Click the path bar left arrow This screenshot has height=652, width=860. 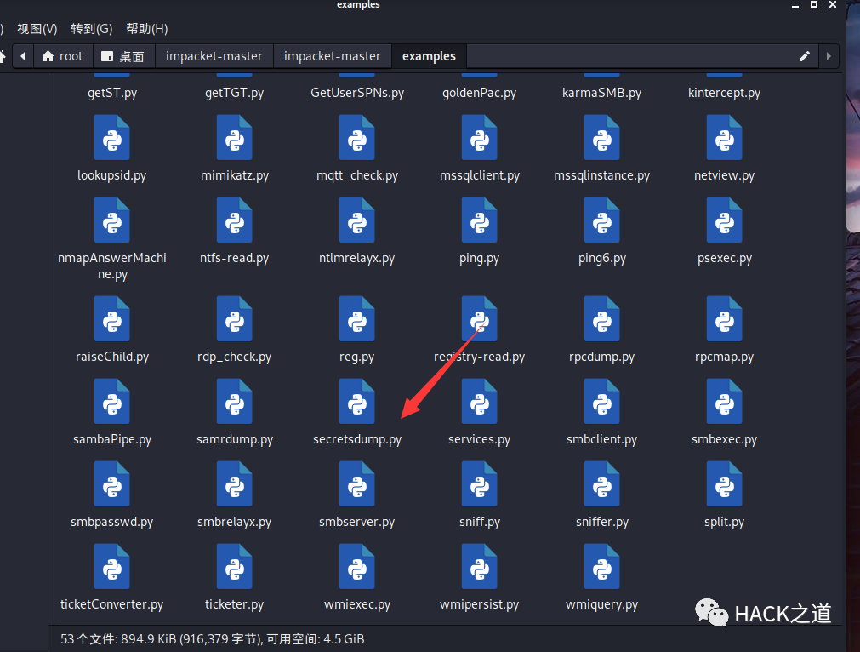(x=22, y=56)
